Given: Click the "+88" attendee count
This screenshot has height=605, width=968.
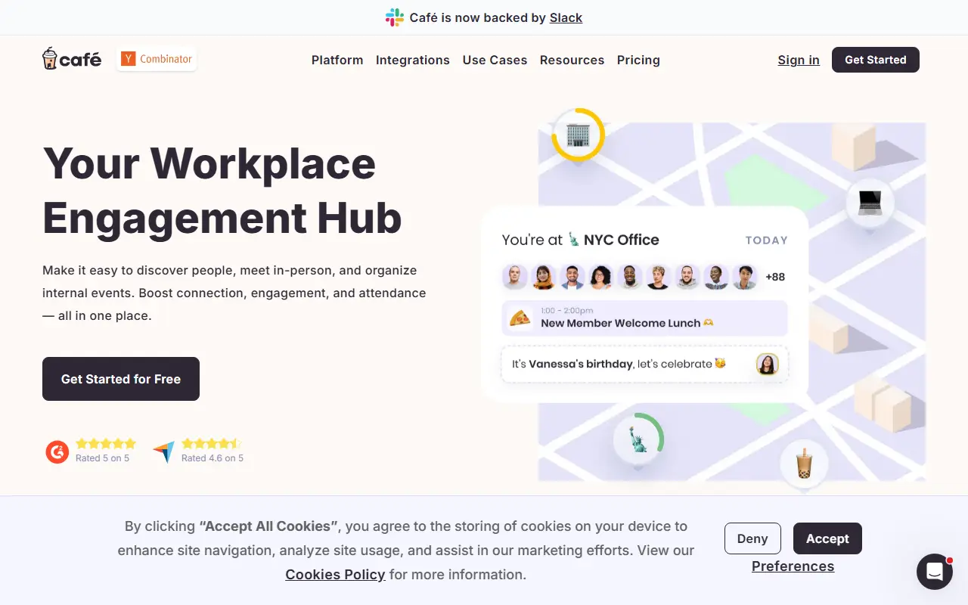Looking at the screenshot, I should pos(775,277).
